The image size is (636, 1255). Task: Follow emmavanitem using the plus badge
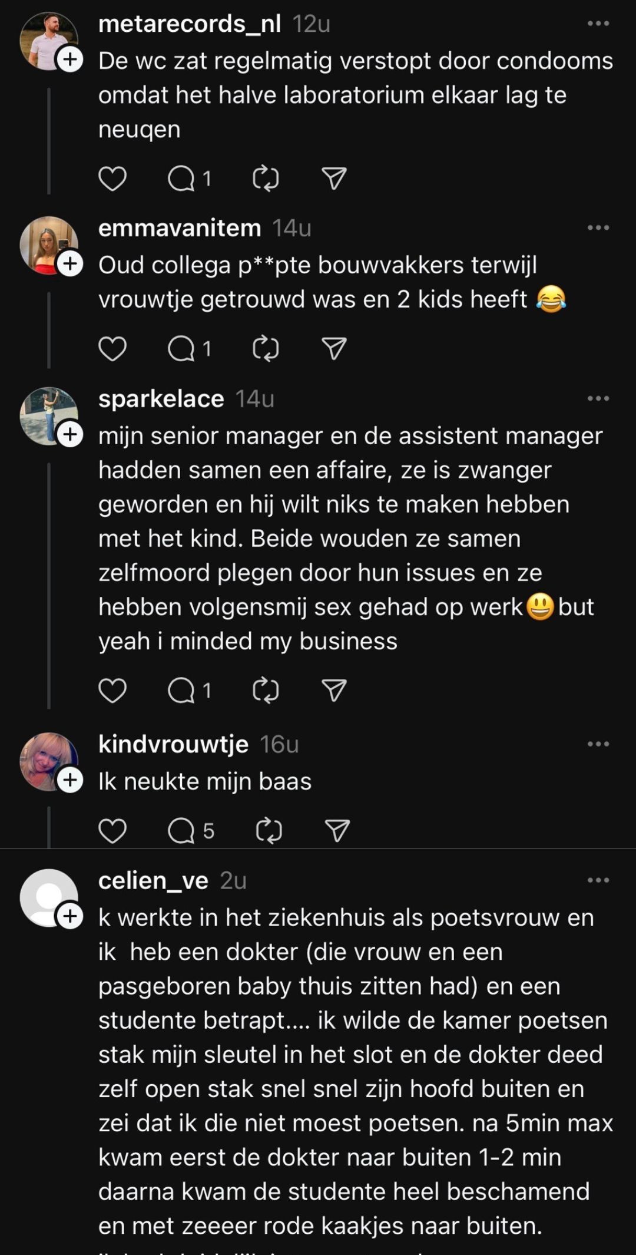point(70,264)
